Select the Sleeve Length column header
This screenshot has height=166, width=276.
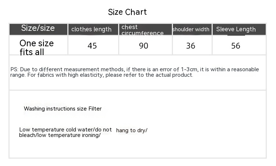tap(236, 29)
